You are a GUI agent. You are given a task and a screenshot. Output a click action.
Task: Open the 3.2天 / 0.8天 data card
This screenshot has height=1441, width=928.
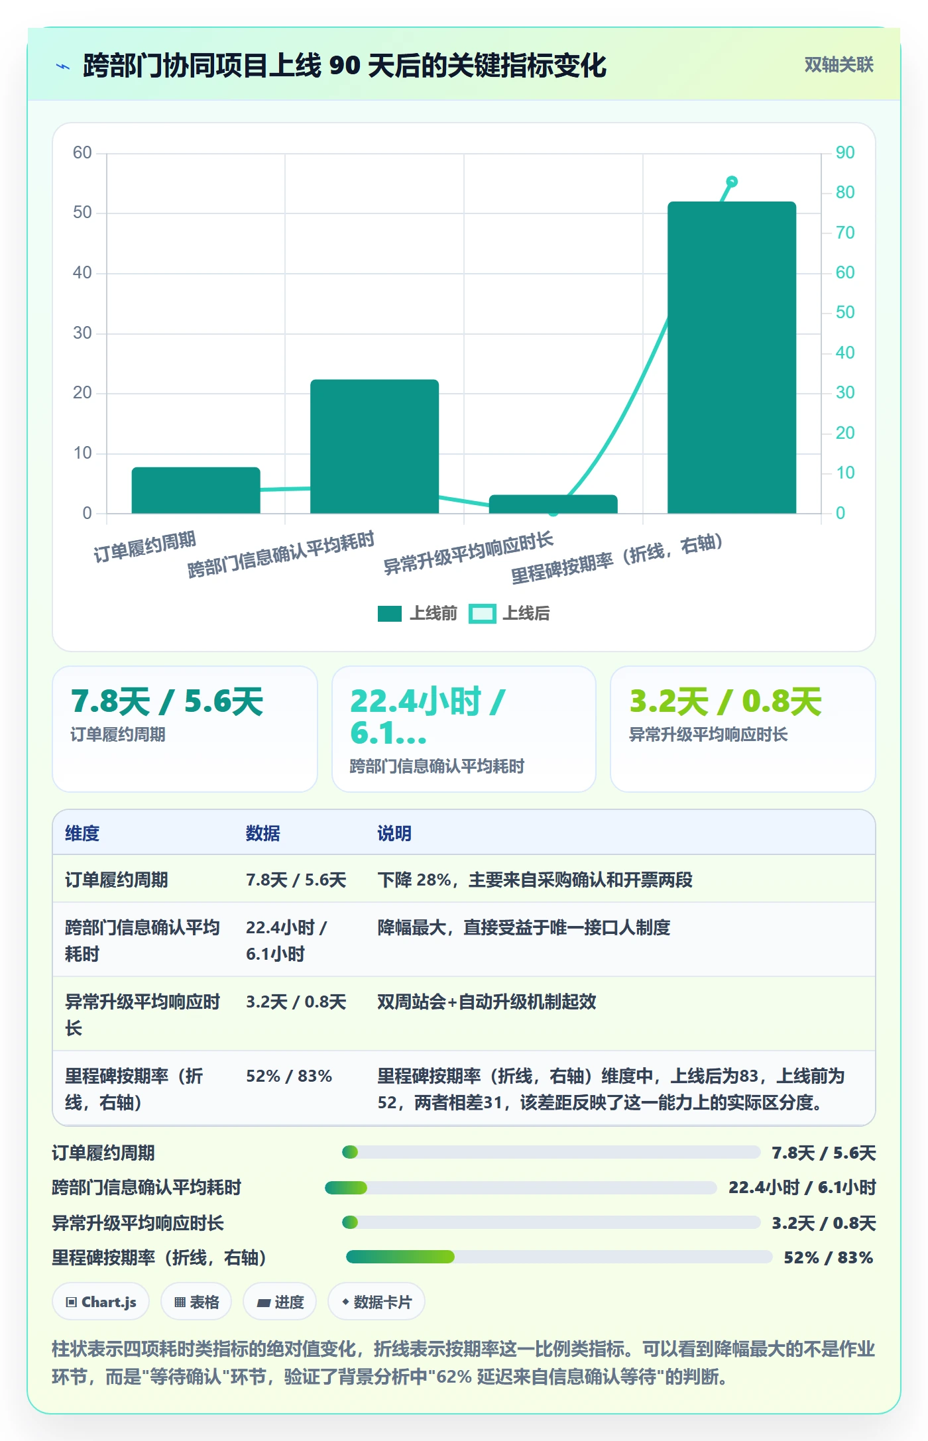(742, 729)
